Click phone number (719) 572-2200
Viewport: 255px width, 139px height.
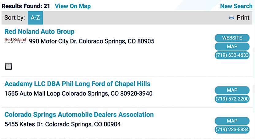[232, 99]
